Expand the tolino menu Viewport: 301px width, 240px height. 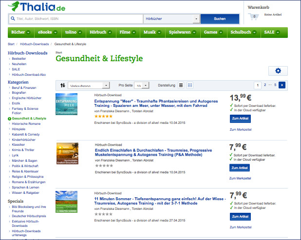point(74,32)
